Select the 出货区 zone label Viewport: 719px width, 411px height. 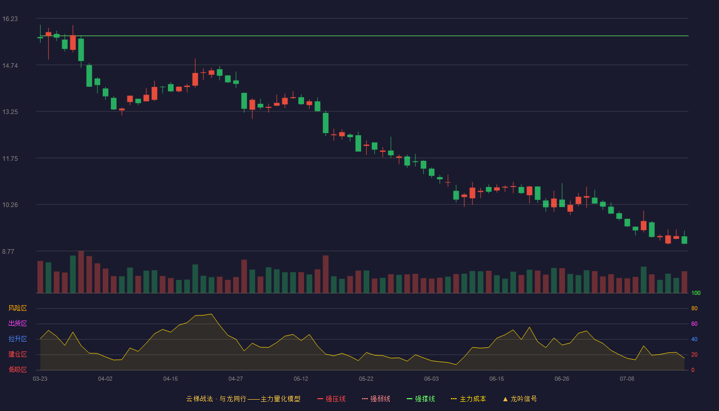(17, 324)
